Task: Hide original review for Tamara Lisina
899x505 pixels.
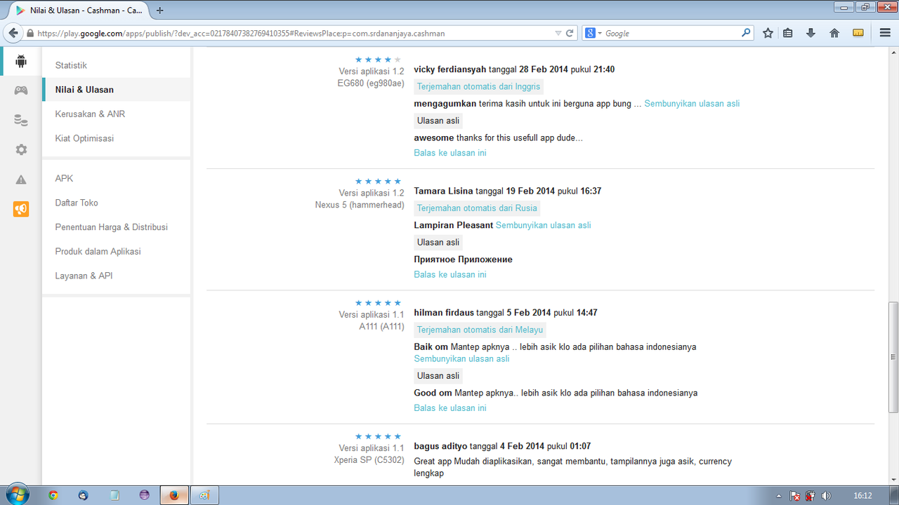Action: (544, 225)
